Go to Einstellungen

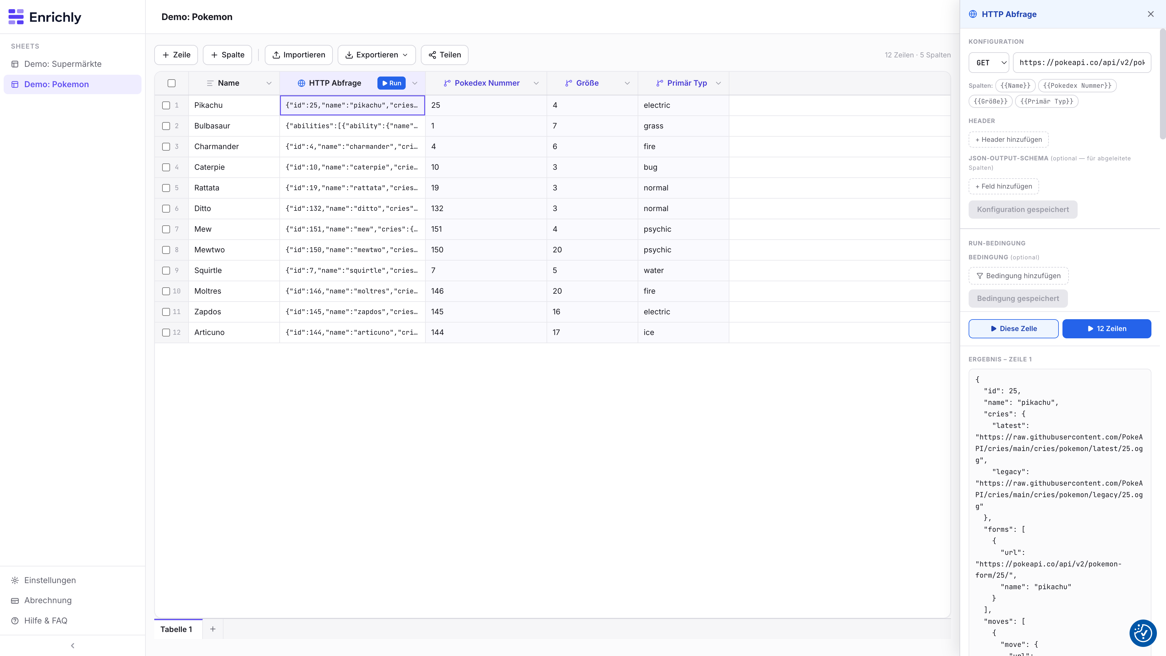pos(73,580)
